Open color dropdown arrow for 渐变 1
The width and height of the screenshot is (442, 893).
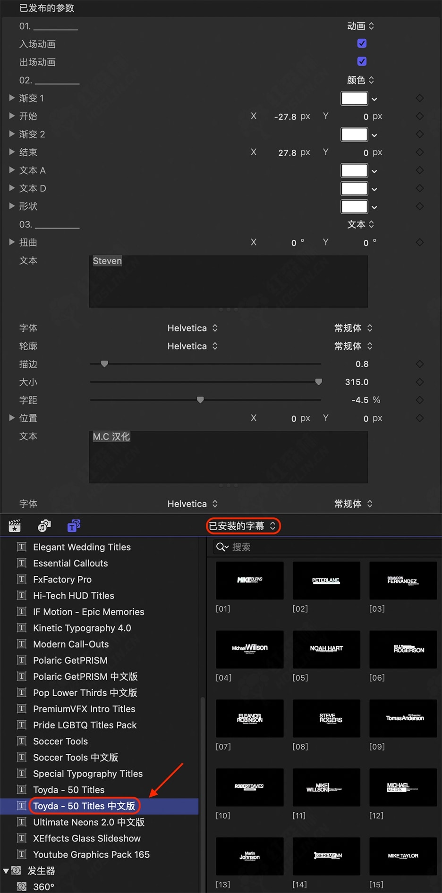pyautogui.click(x=374, y=99)
